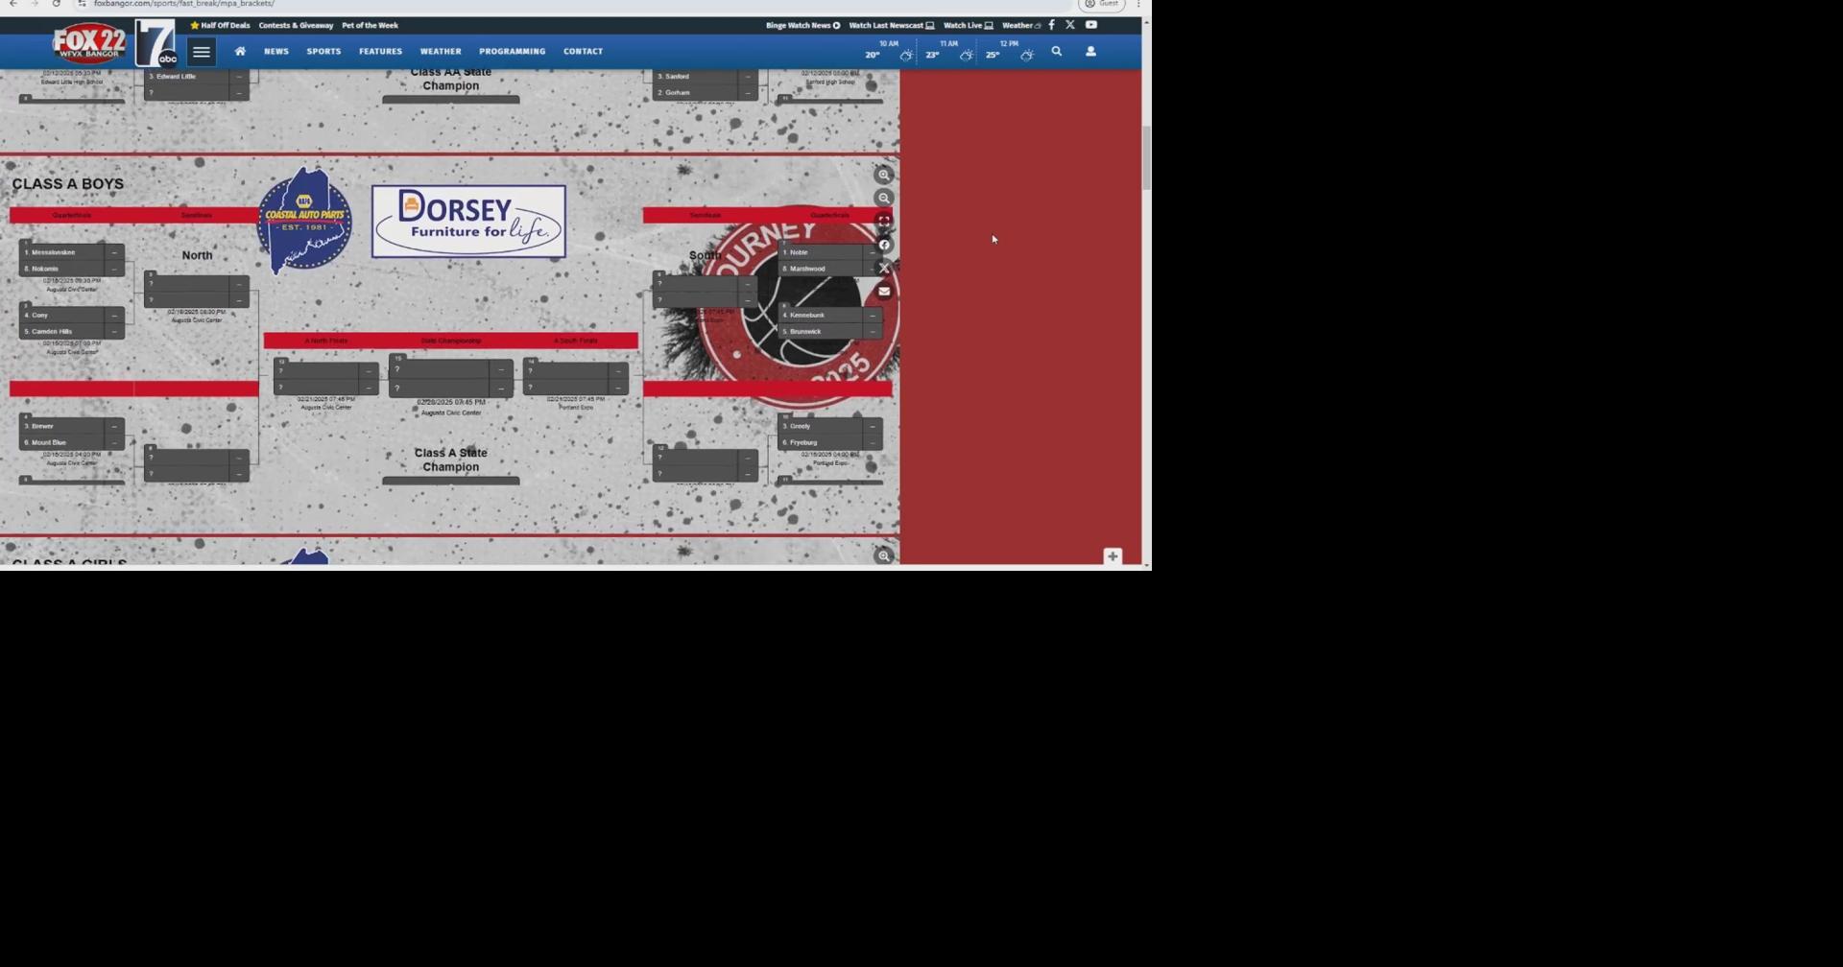Share the bracket on Facebook
The height and width of the screenshot is (967, 1843).
[x=884, y=245]
